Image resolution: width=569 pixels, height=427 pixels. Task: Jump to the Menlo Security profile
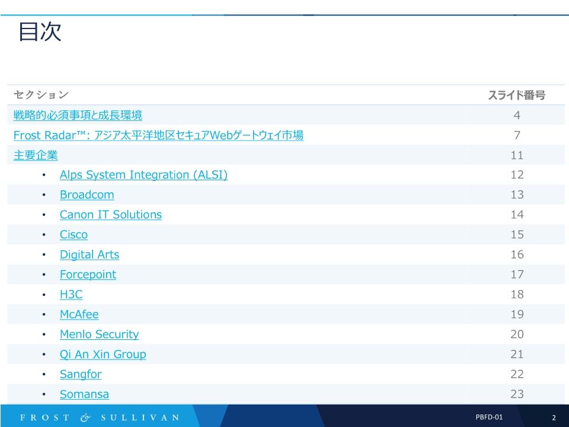100,334
